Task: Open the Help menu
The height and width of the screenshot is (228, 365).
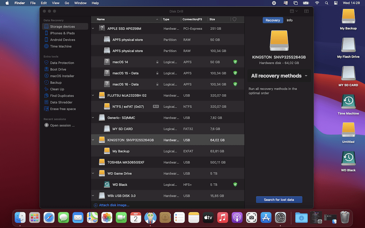Action: [95, 3]
